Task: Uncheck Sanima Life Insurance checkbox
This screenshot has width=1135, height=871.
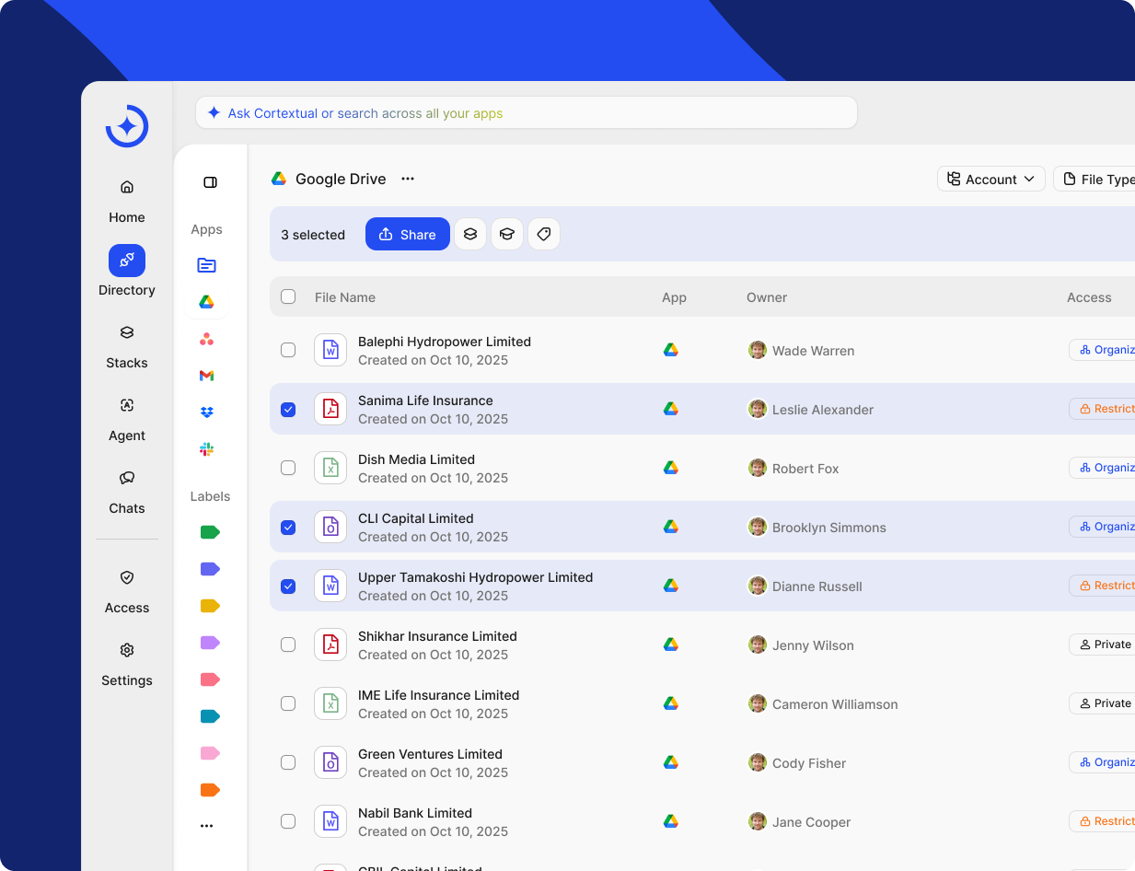Action: [288, 409]
